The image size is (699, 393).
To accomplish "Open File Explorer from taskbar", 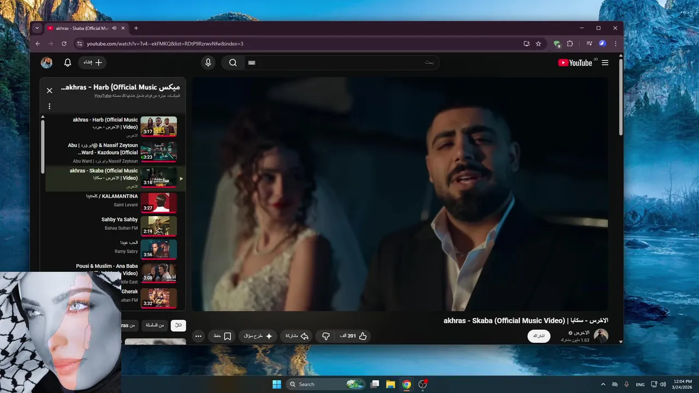I will (x=390, y=384).
